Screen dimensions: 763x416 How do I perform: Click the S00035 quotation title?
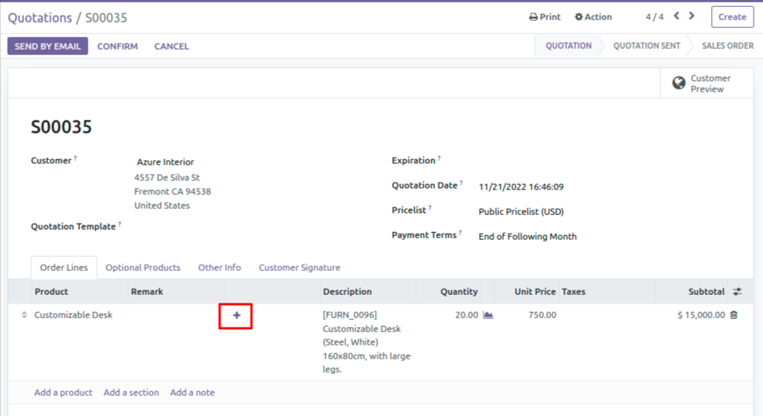point(61,127)
